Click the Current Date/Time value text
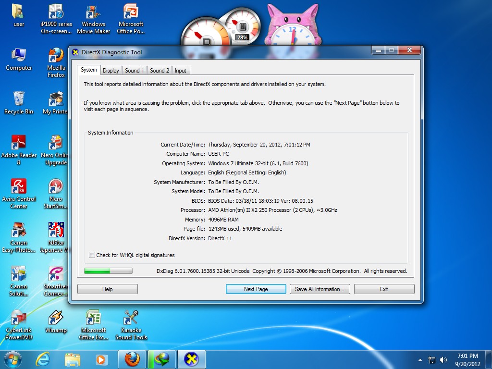Viewport: 492px width, 369px height. pyautogui.click(x=259, y=145)
